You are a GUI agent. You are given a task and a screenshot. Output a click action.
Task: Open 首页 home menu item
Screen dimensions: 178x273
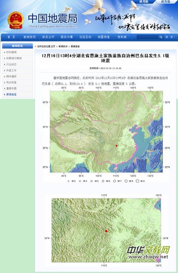(x=11, y=37)
